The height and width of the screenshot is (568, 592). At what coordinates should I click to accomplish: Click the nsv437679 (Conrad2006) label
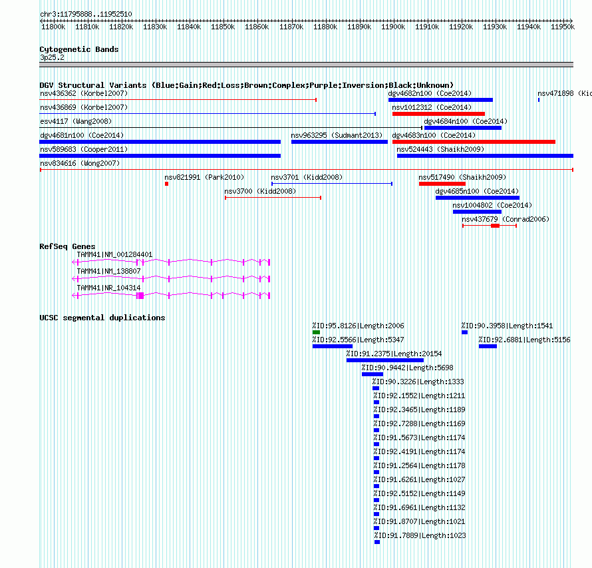[505, 219]
